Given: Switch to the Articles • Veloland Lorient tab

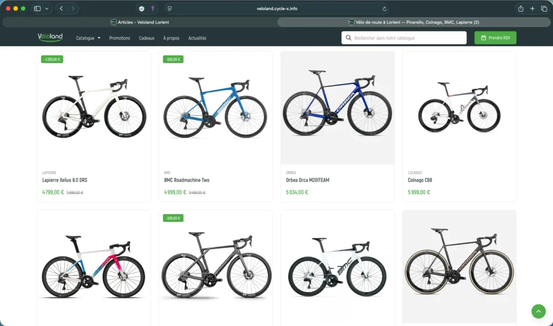Looking at the screenshot, I should coord(140,22).
